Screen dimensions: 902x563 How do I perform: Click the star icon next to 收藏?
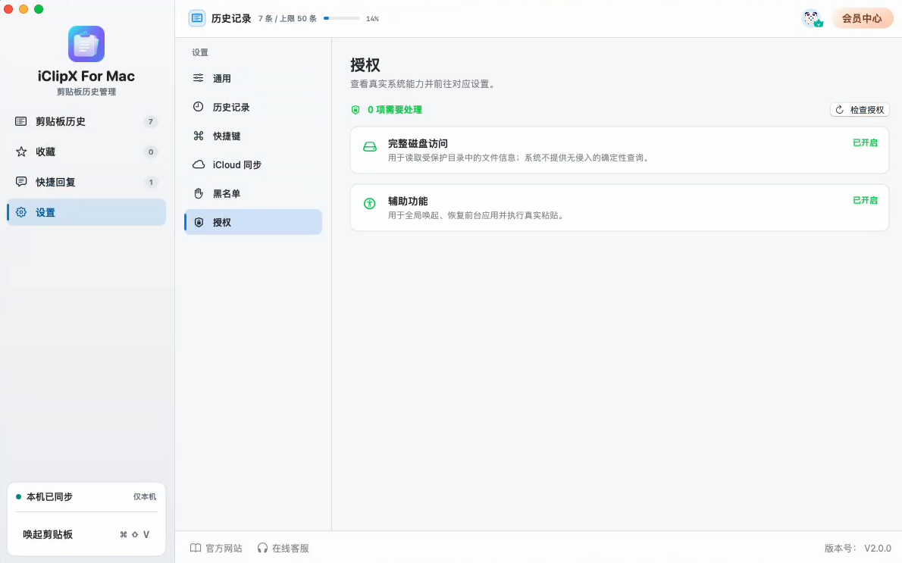pyautogui.click(x=21, y=152)
